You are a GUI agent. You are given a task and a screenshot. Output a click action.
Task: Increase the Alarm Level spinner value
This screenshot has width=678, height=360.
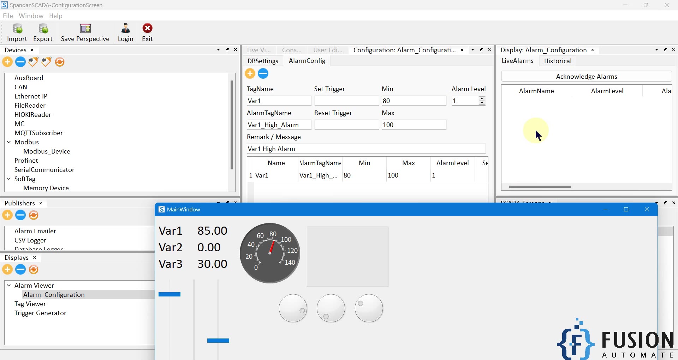click(482, 99)
